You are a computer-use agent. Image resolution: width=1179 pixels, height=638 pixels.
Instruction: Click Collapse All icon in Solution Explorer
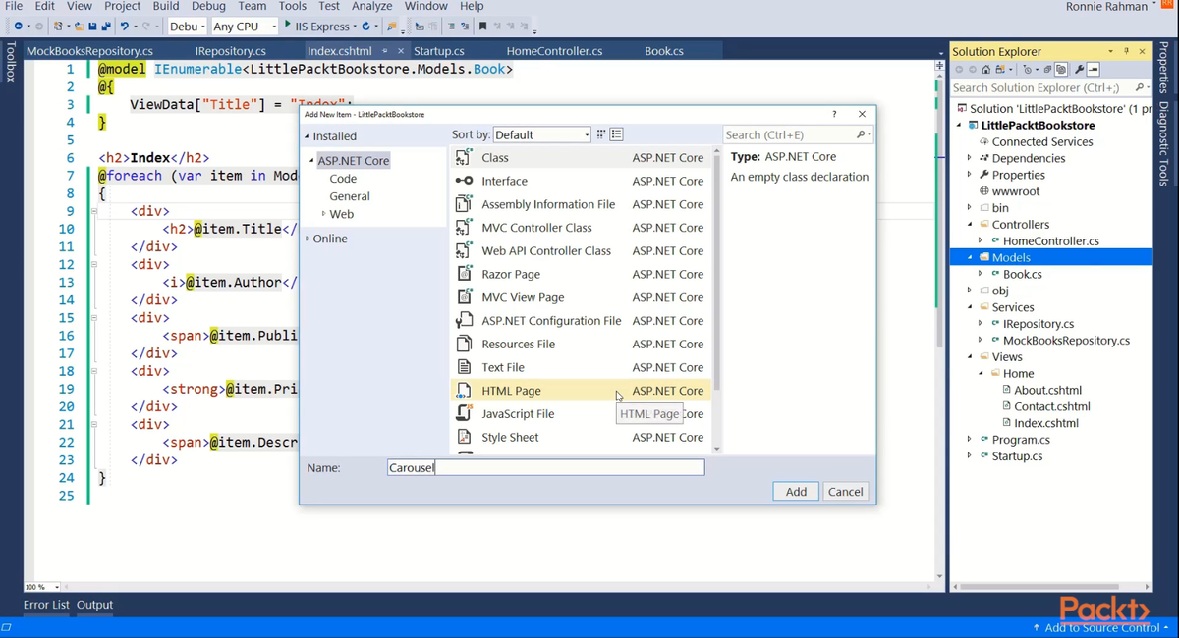click(x=1046, y=70)
